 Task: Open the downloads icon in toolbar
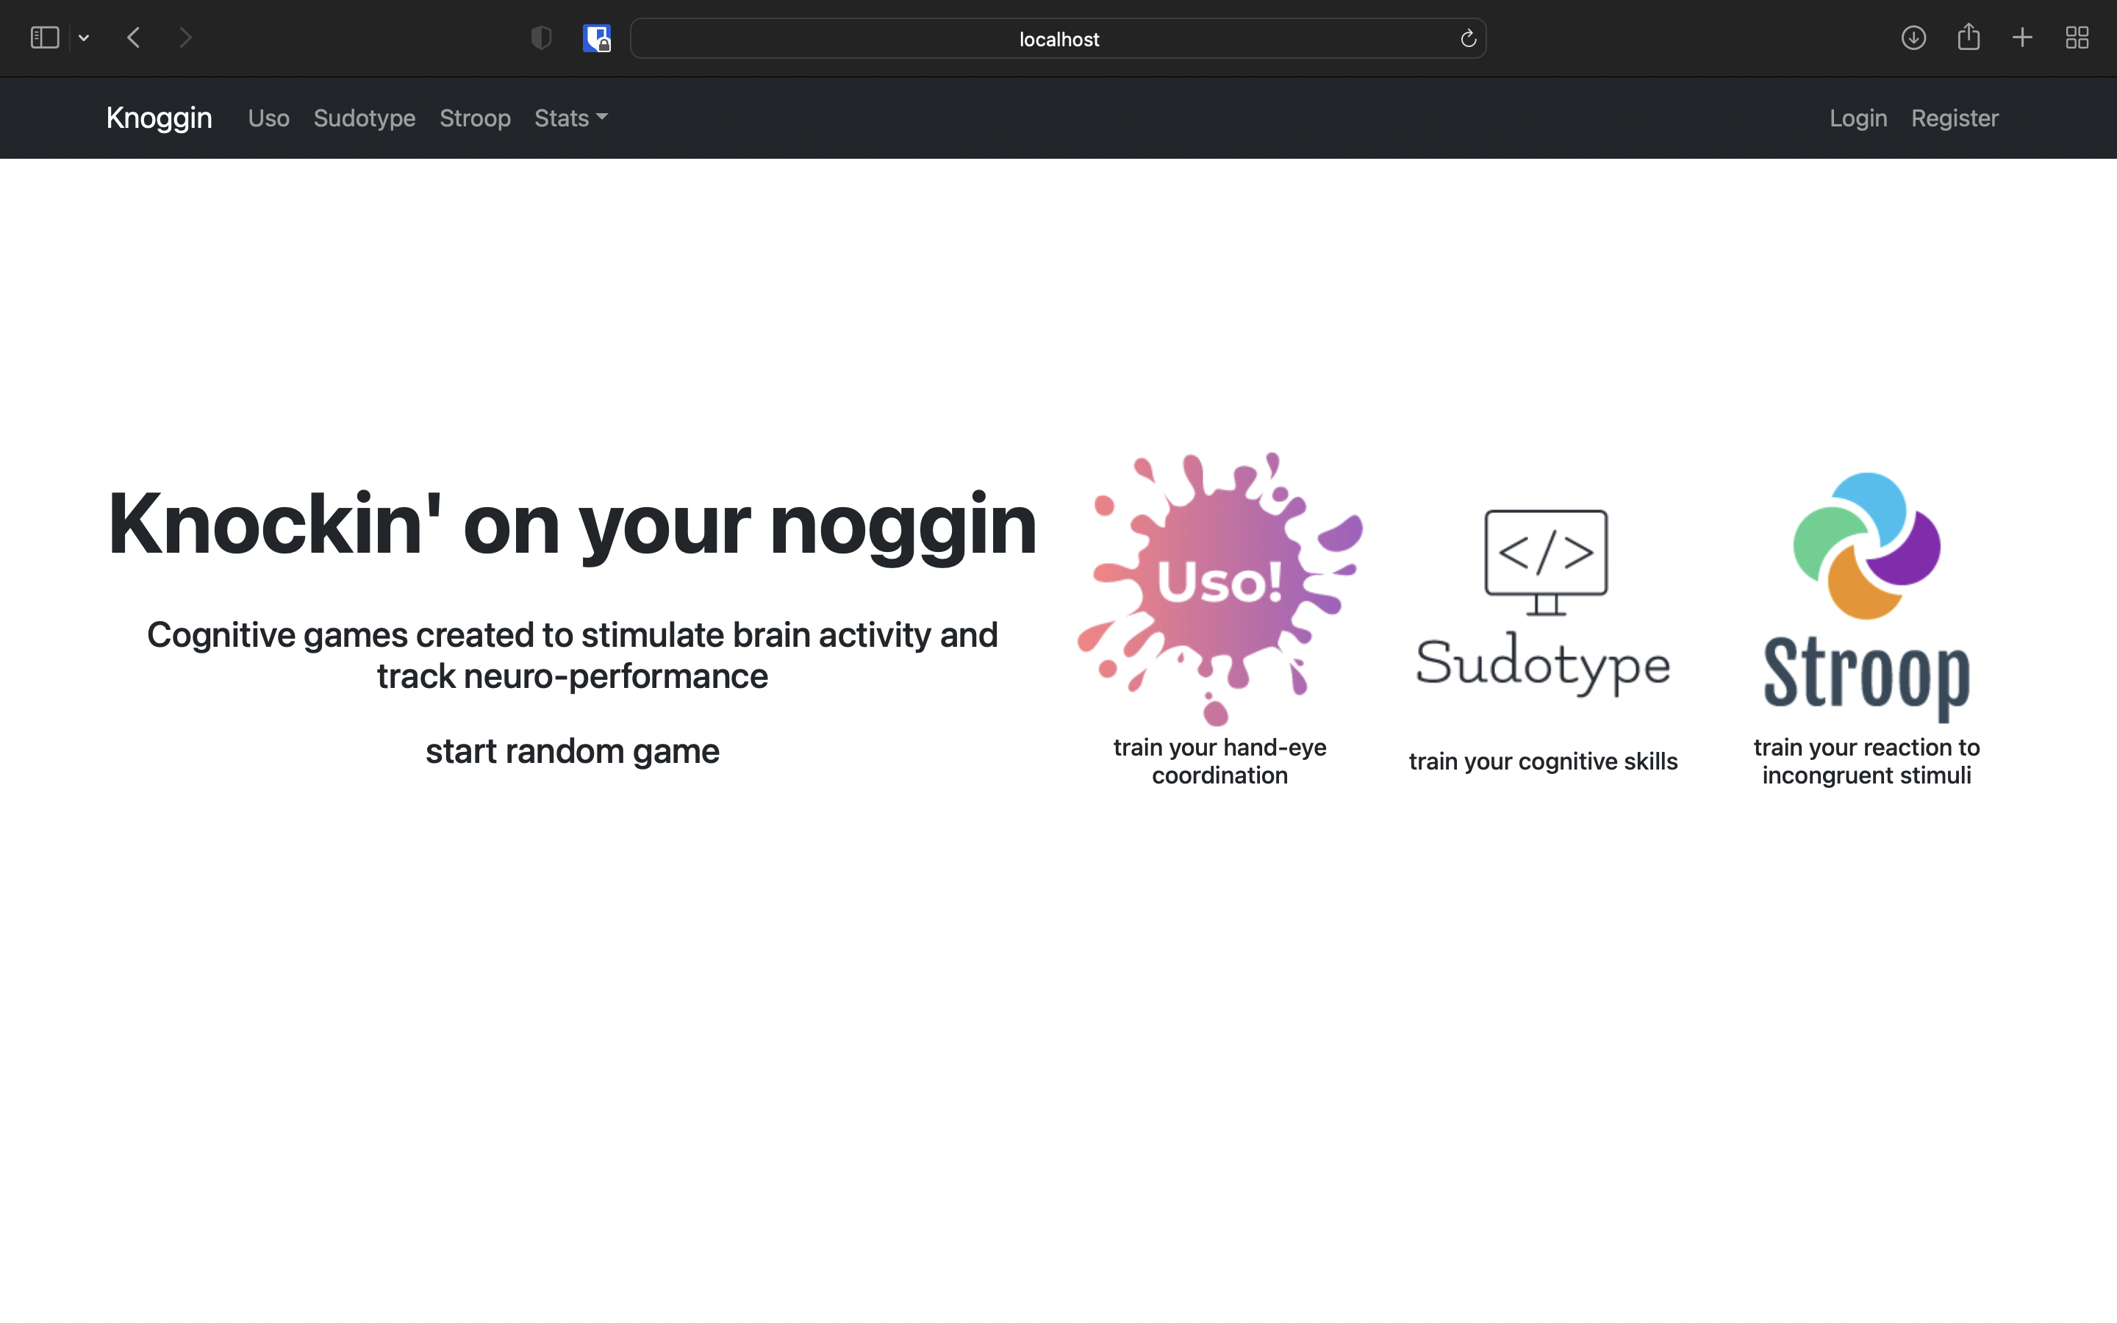point(1913,37)
